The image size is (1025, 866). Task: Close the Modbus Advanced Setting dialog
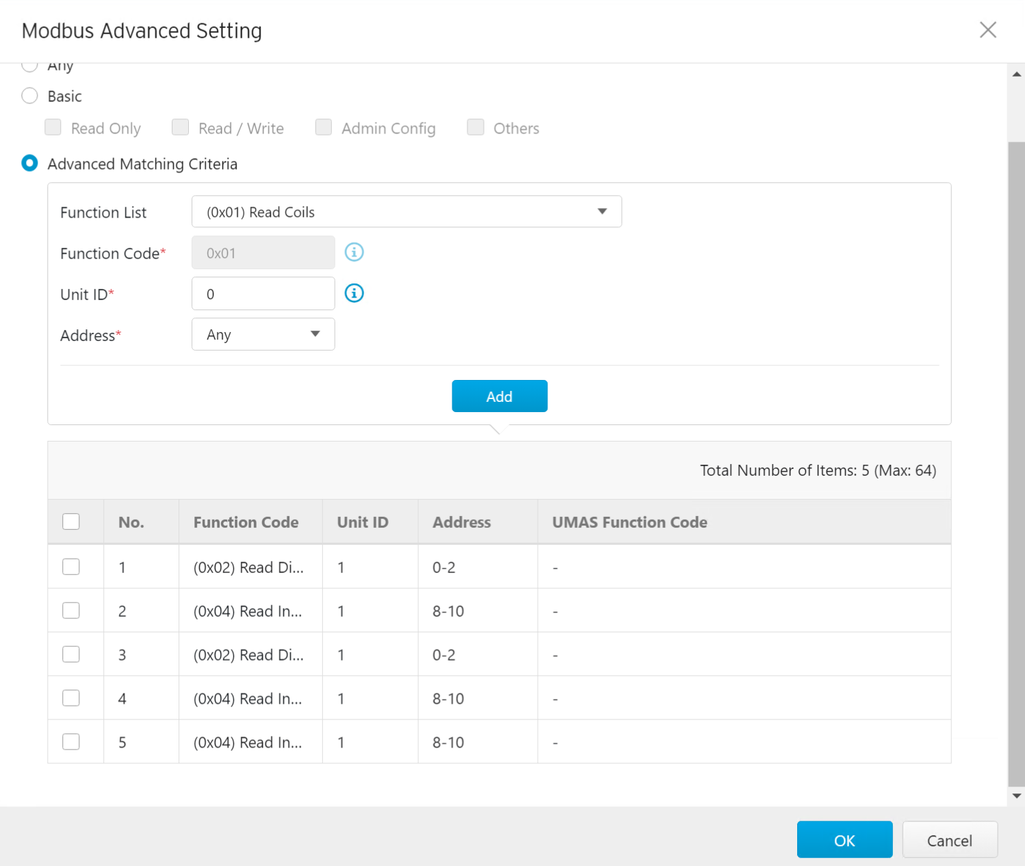(987, 30)
